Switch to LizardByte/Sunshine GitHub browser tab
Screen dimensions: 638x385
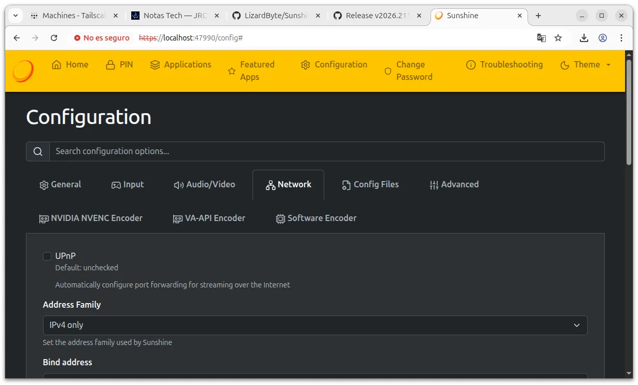(276, 16)
